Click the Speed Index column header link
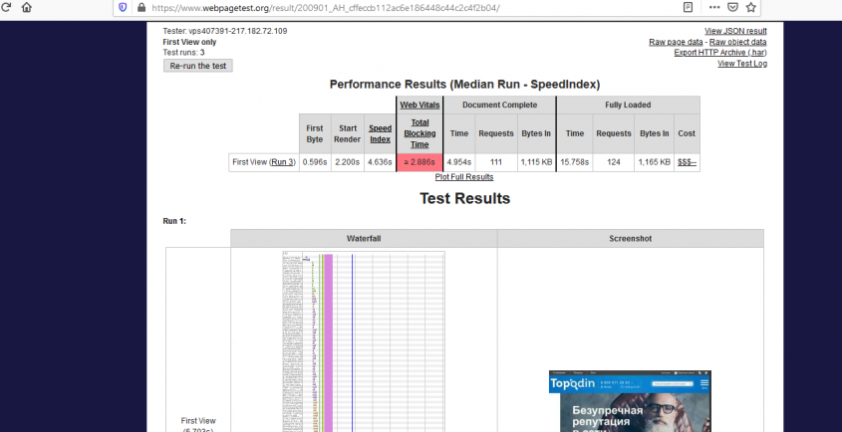842x432 pixels. (x=380, y=133)
